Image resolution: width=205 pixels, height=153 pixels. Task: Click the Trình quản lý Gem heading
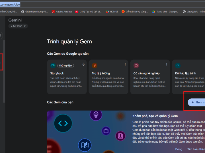coord(69,42)
